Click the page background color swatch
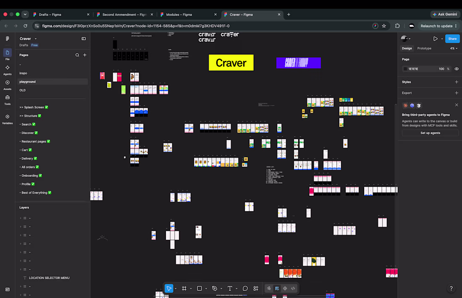This screenshot has height=298, width=462. pyautogui.click(x=405, y=69)
